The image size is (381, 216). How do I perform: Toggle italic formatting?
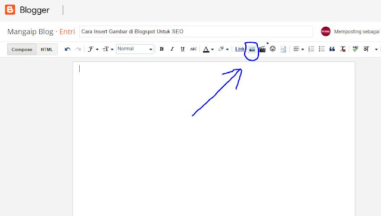[x=172, y=49]
